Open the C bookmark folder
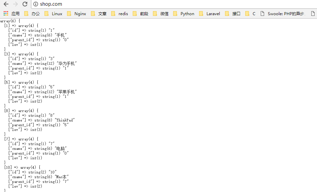Image resolution: width=317 pixels, height=192 pixels. point(250,13)
